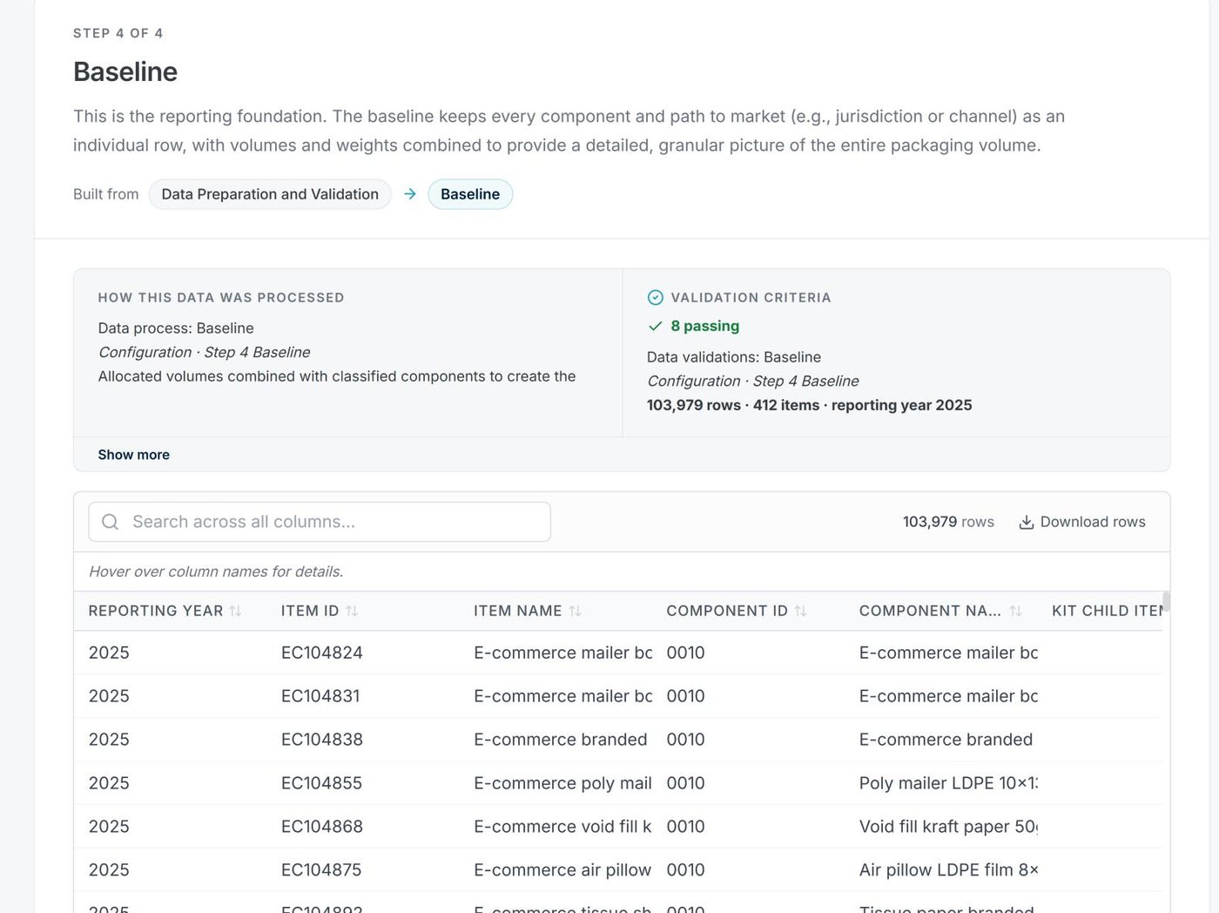
Task: Click the Baseline page heading
Action: pyautogui.click(x=125, y=71)
